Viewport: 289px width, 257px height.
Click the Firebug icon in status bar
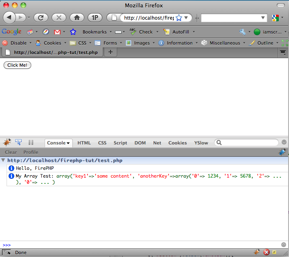pyautogui.click(x=257, y=252)
